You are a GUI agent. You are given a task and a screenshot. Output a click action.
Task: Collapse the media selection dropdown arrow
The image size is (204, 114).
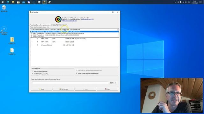(118, 29)
